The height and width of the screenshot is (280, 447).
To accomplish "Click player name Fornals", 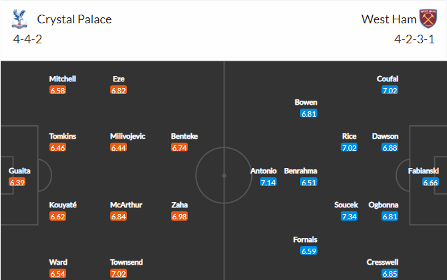I will tap(305, 240).
